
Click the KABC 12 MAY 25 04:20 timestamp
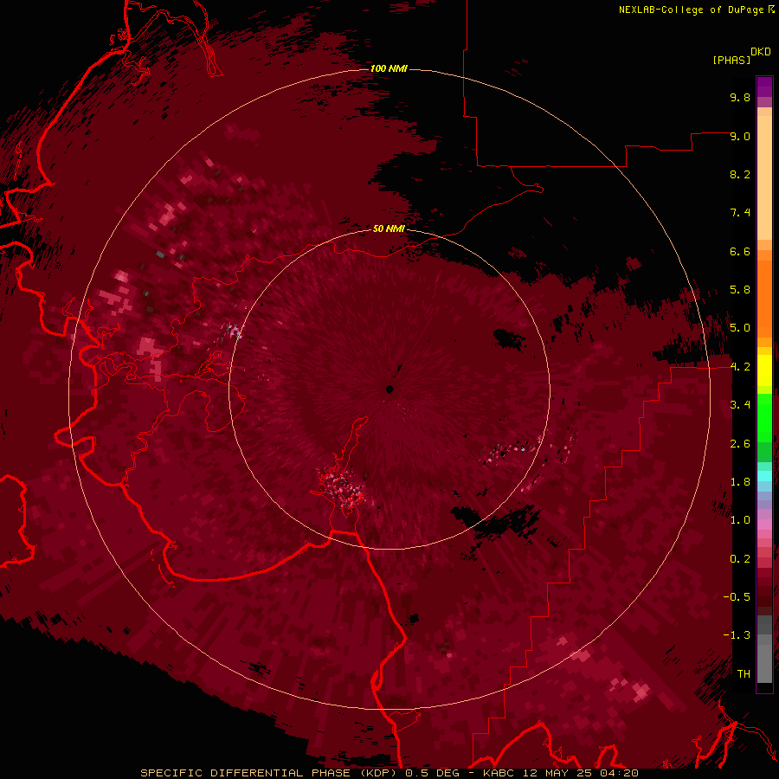560,773
